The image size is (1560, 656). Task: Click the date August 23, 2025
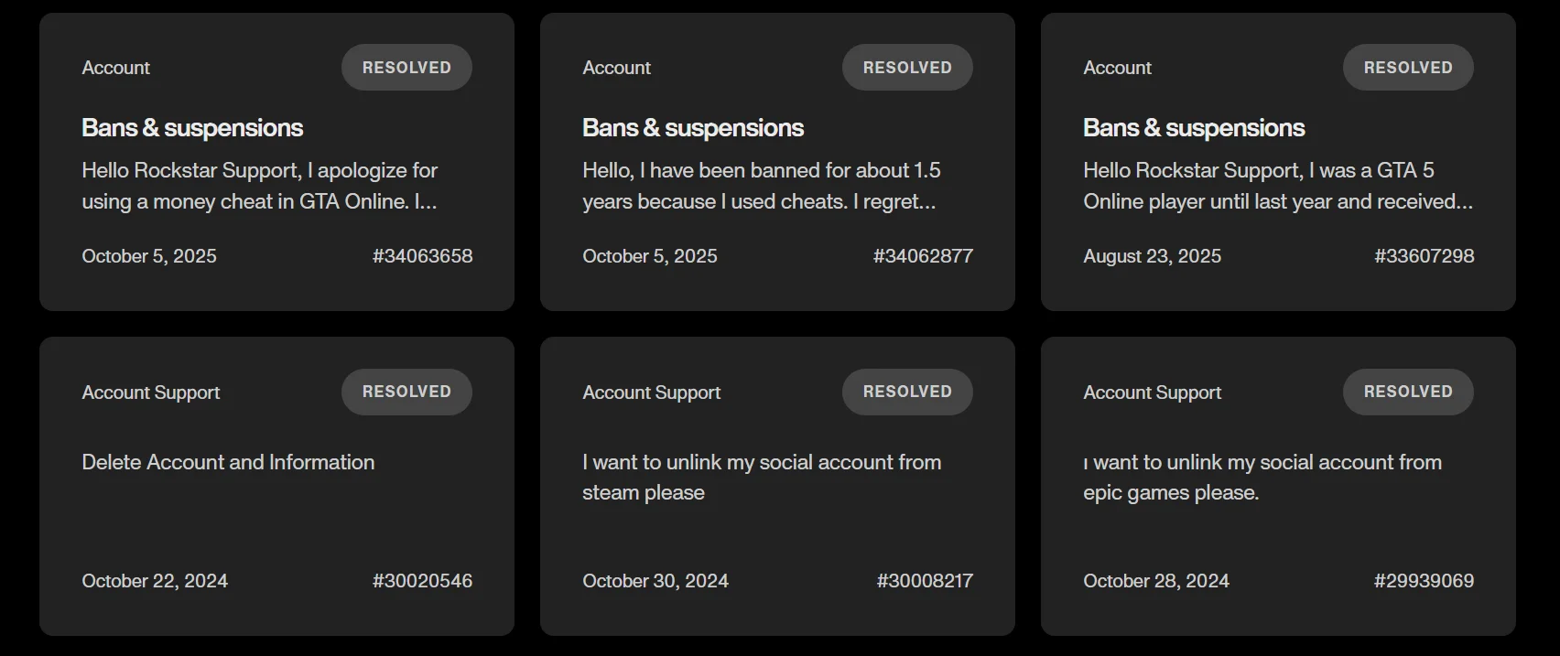(x=1152, y=256)
